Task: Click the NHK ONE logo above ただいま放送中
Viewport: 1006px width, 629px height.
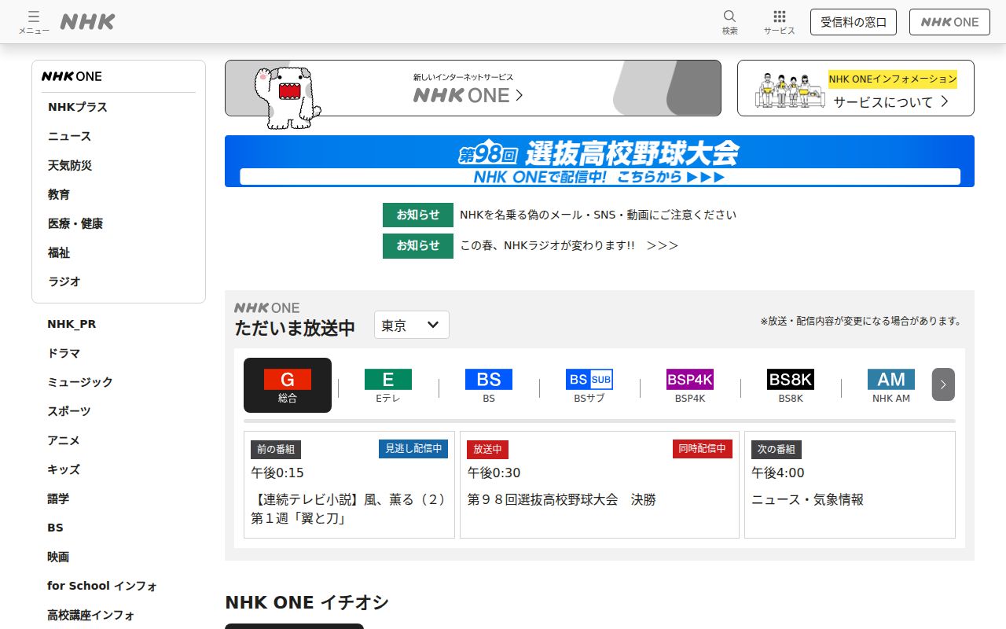Action: [267, 307]
